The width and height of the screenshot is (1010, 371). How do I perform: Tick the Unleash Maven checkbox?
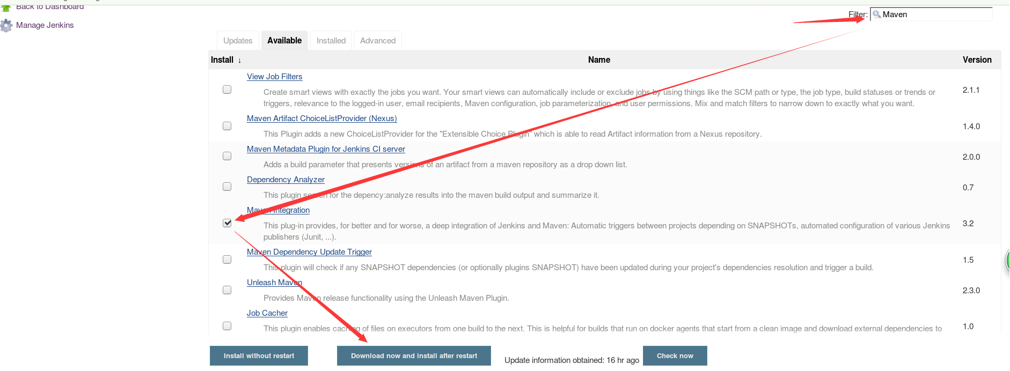click(227, 290)
